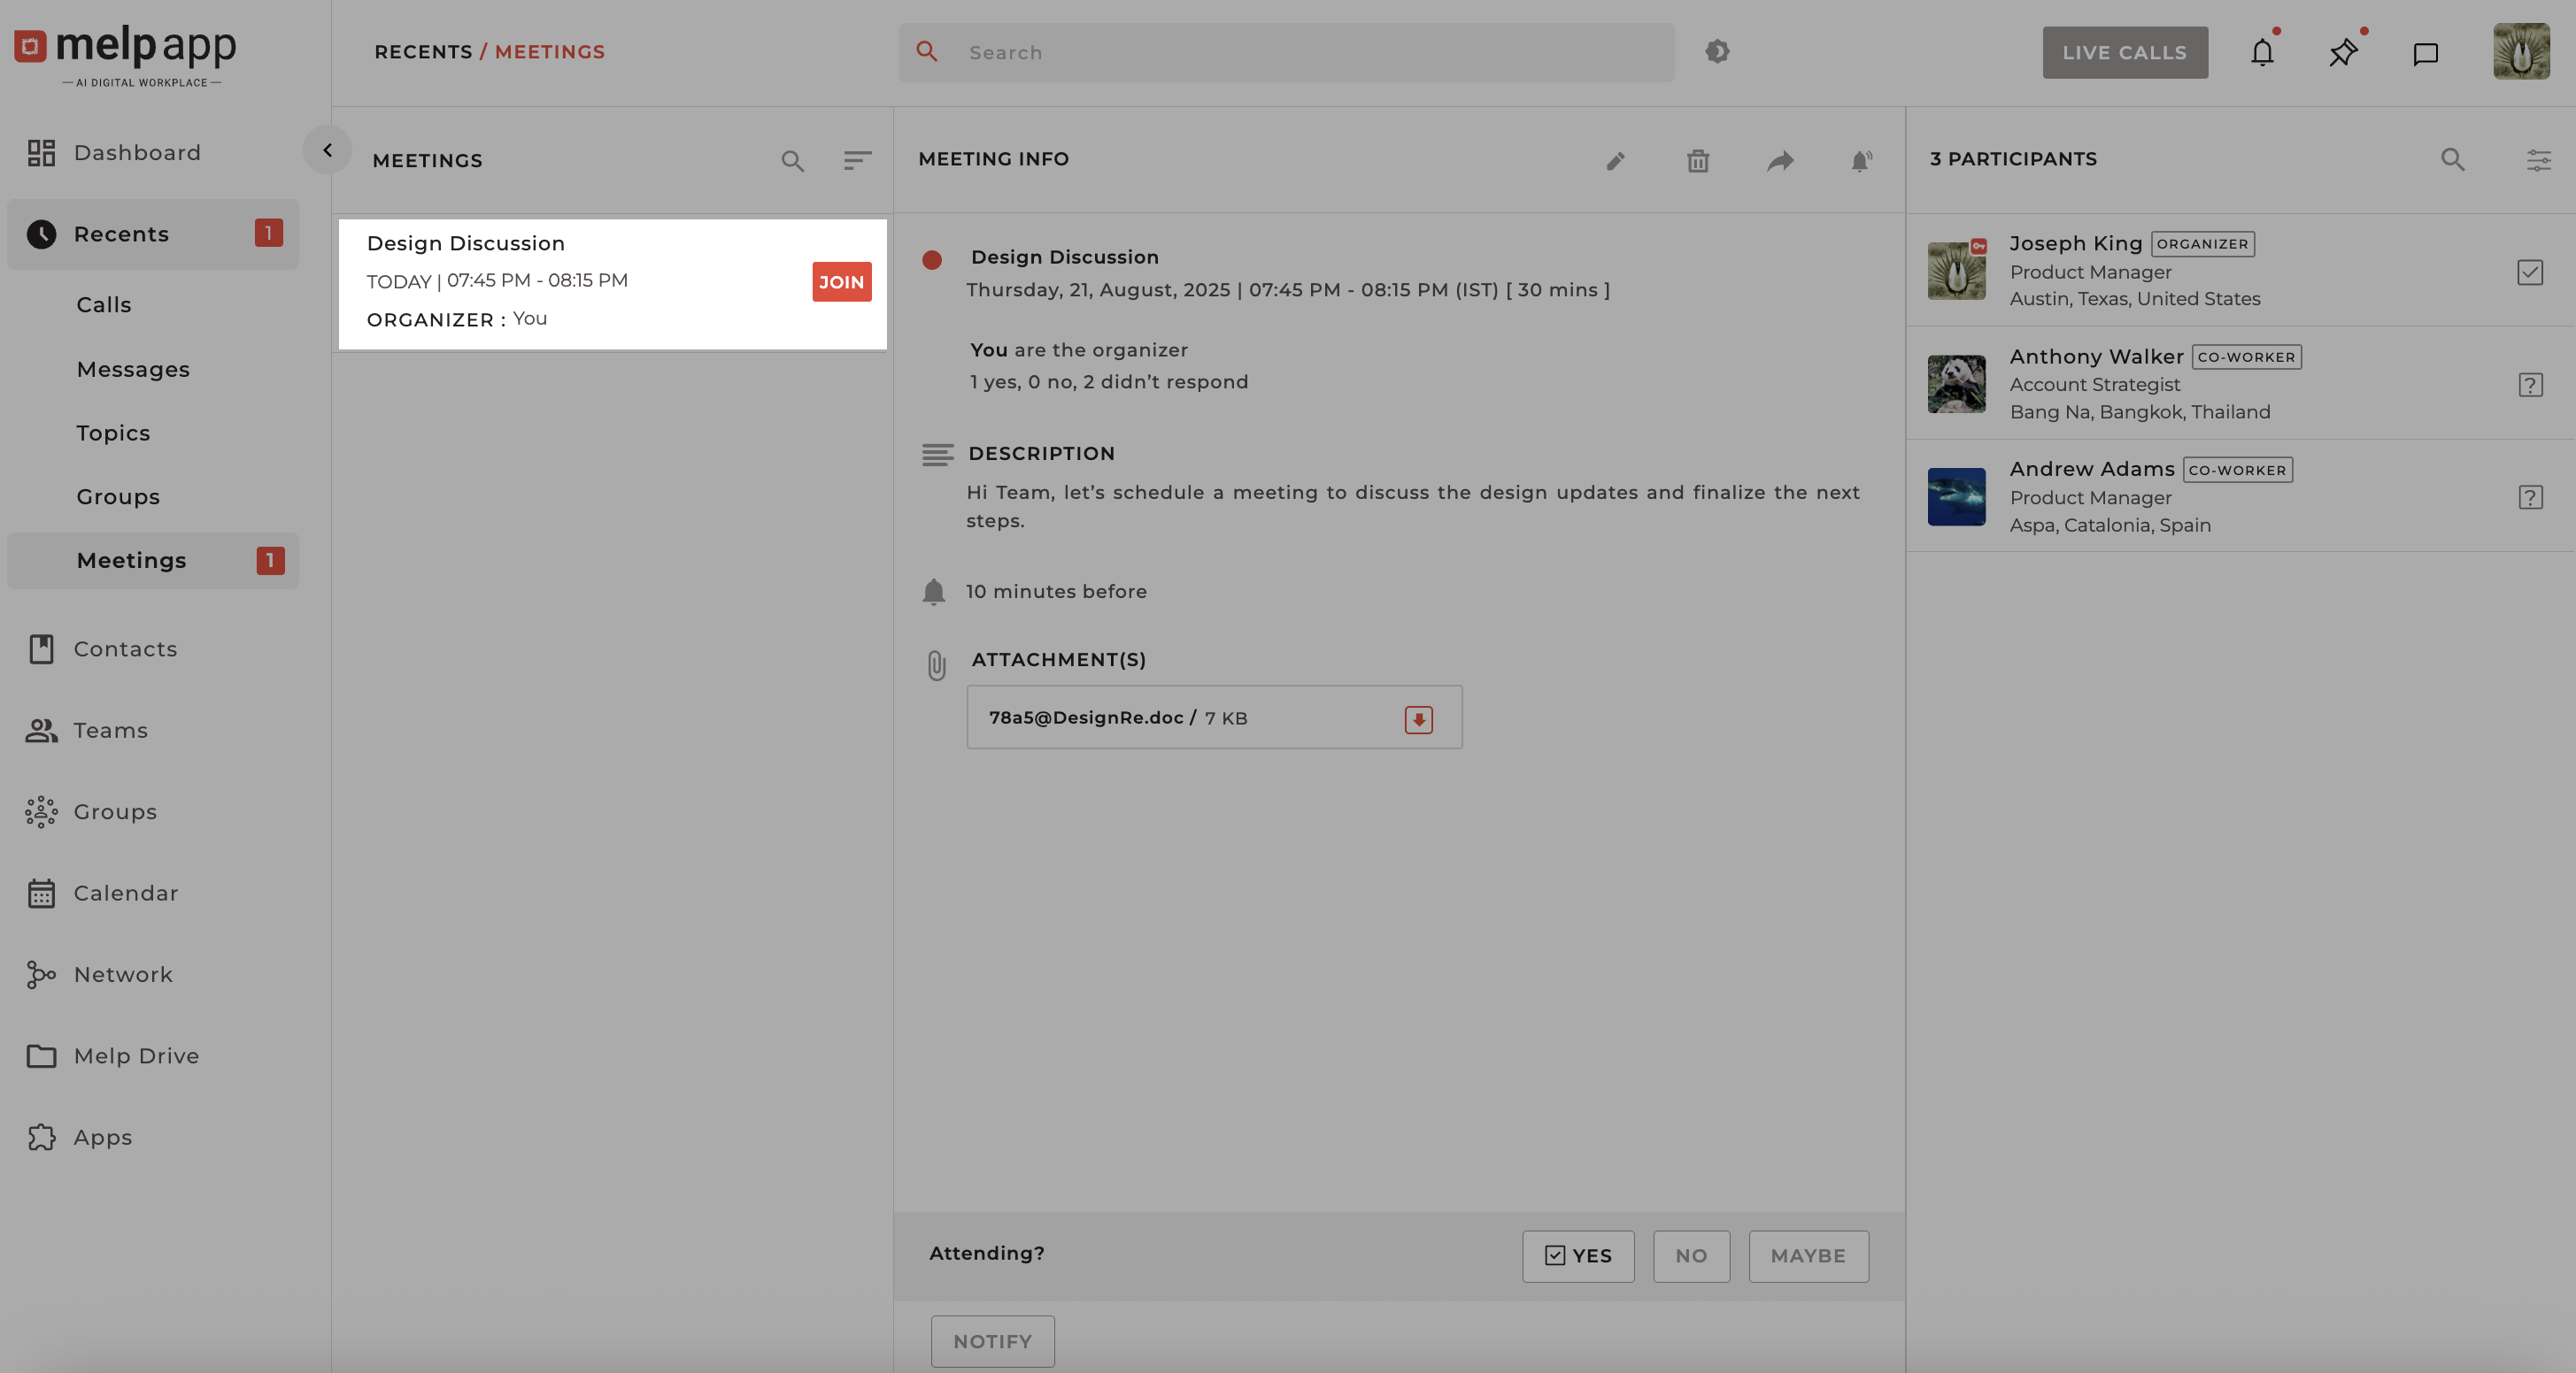Open notifications bell in top bar
2576x1373 pixels.
click(2262, 53)
